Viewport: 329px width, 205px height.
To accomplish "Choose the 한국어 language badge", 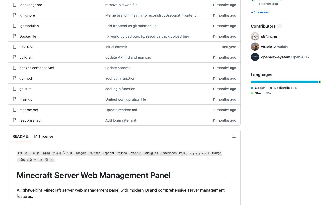I will (57, 153).
